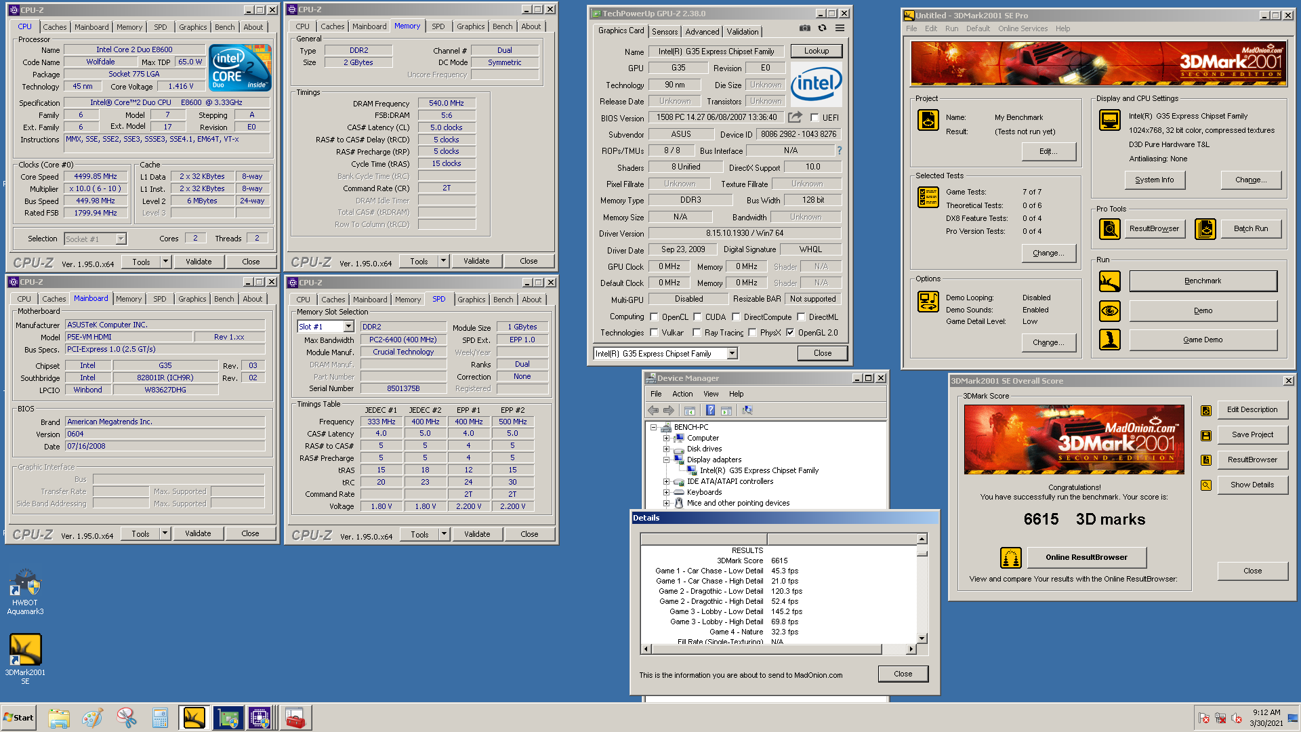Image resolution: width=1301 pixels, height=732 pixels.
Task: Click the ResultBrowser magnifier icon in Pro Tools
Action: click(1110, 229)
